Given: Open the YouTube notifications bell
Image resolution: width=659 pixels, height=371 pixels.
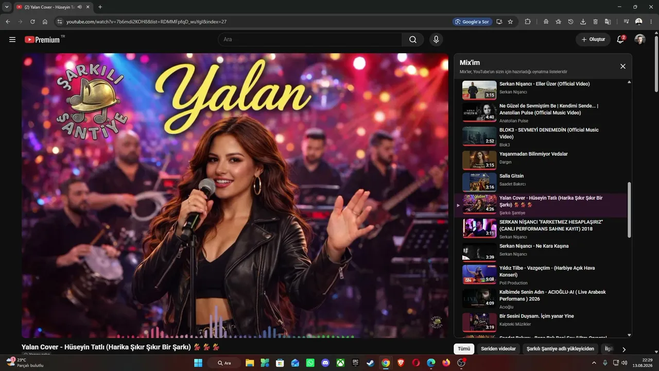Looking at the screenshot, I should [621, 40].
